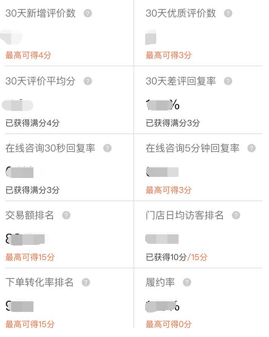Click 已获得10分/15分 score text
The height and width of the screenshot is (337, 269).
(176, 257)
